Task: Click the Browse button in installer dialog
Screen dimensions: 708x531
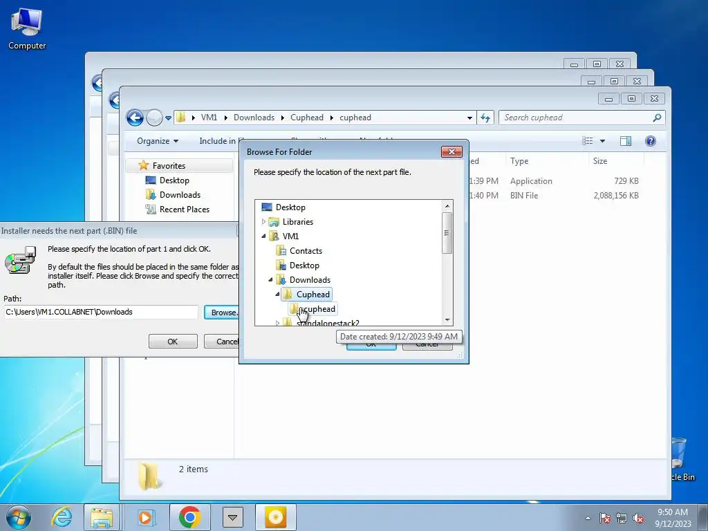Action: (x=222, y=313)
